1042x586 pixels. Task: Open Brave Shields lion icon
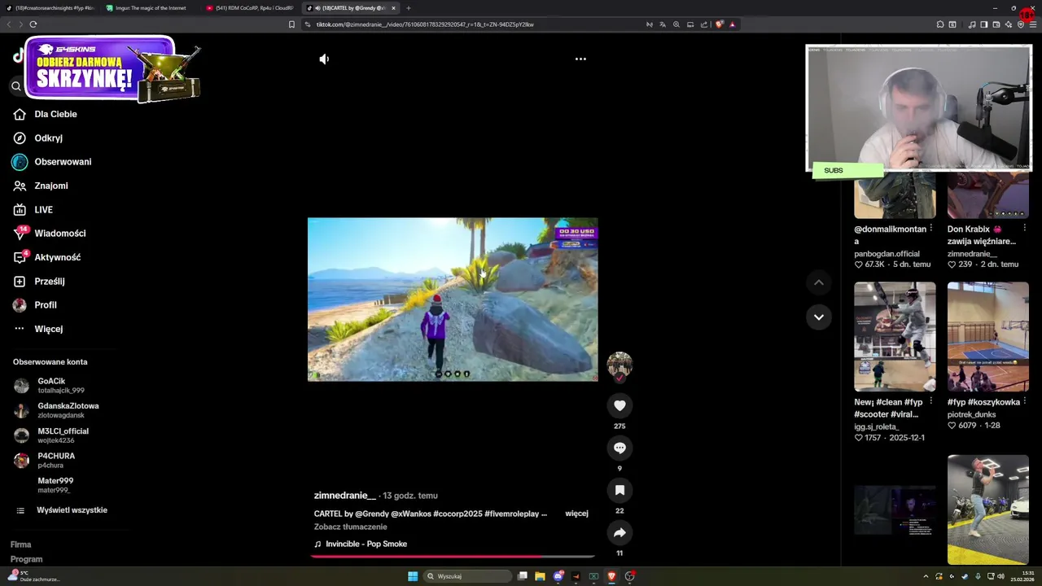[719, 24]
